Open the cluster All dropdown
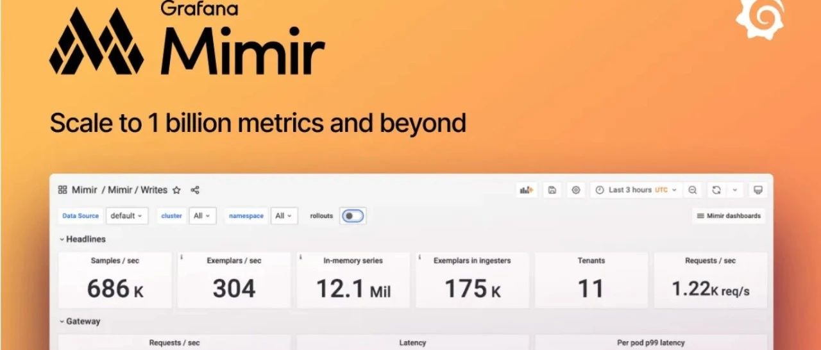821x350 pixels. [x=202, y=216]
